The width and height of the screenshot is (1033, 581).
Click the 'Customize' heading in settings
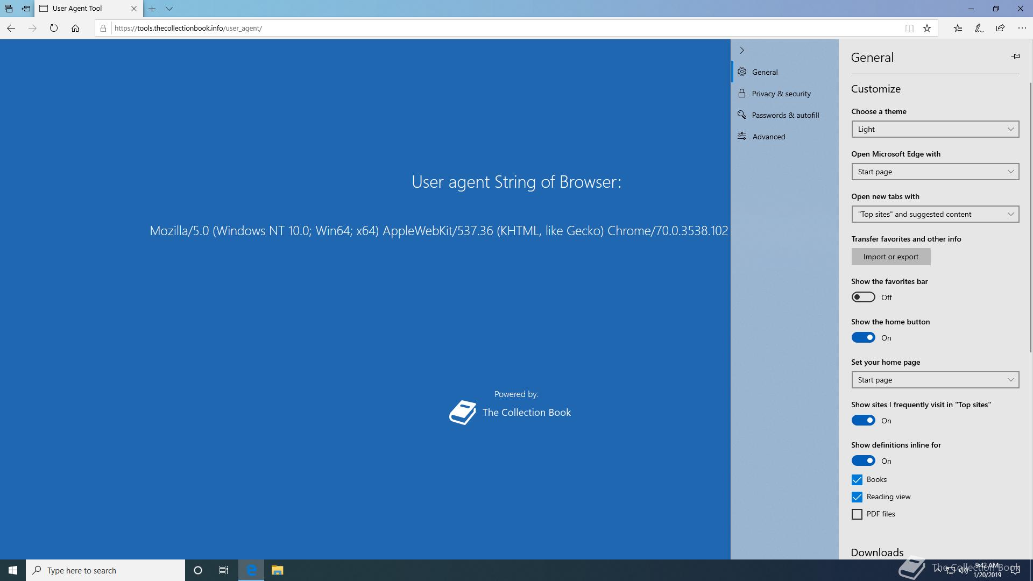pos(876,89)
